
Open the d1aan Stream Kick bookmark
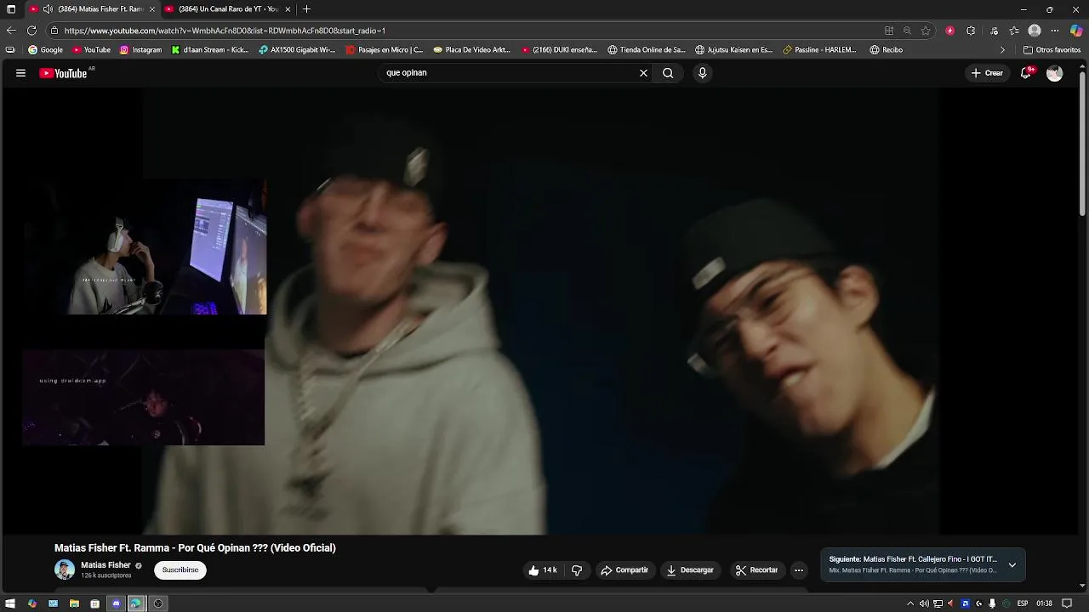click(210, 50)
